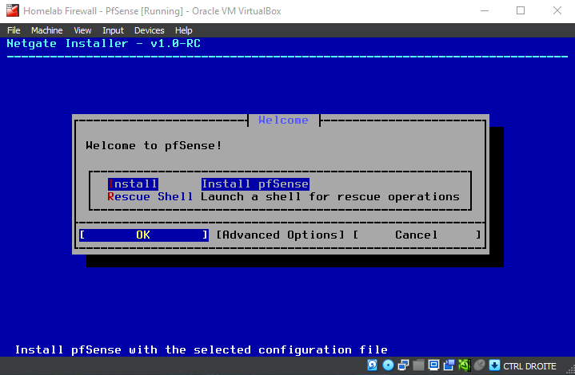Click the mouse integration status icon
575x375 pixels.
479,365
